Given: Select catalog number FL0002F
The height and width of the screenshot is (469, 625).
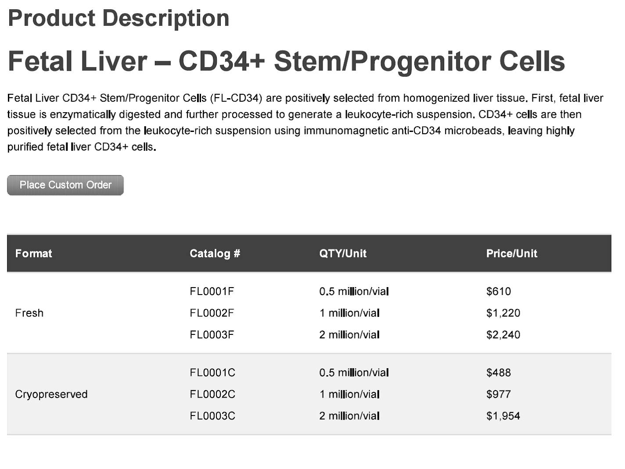Looking at the screenshot, I should (x=212, y=313).
